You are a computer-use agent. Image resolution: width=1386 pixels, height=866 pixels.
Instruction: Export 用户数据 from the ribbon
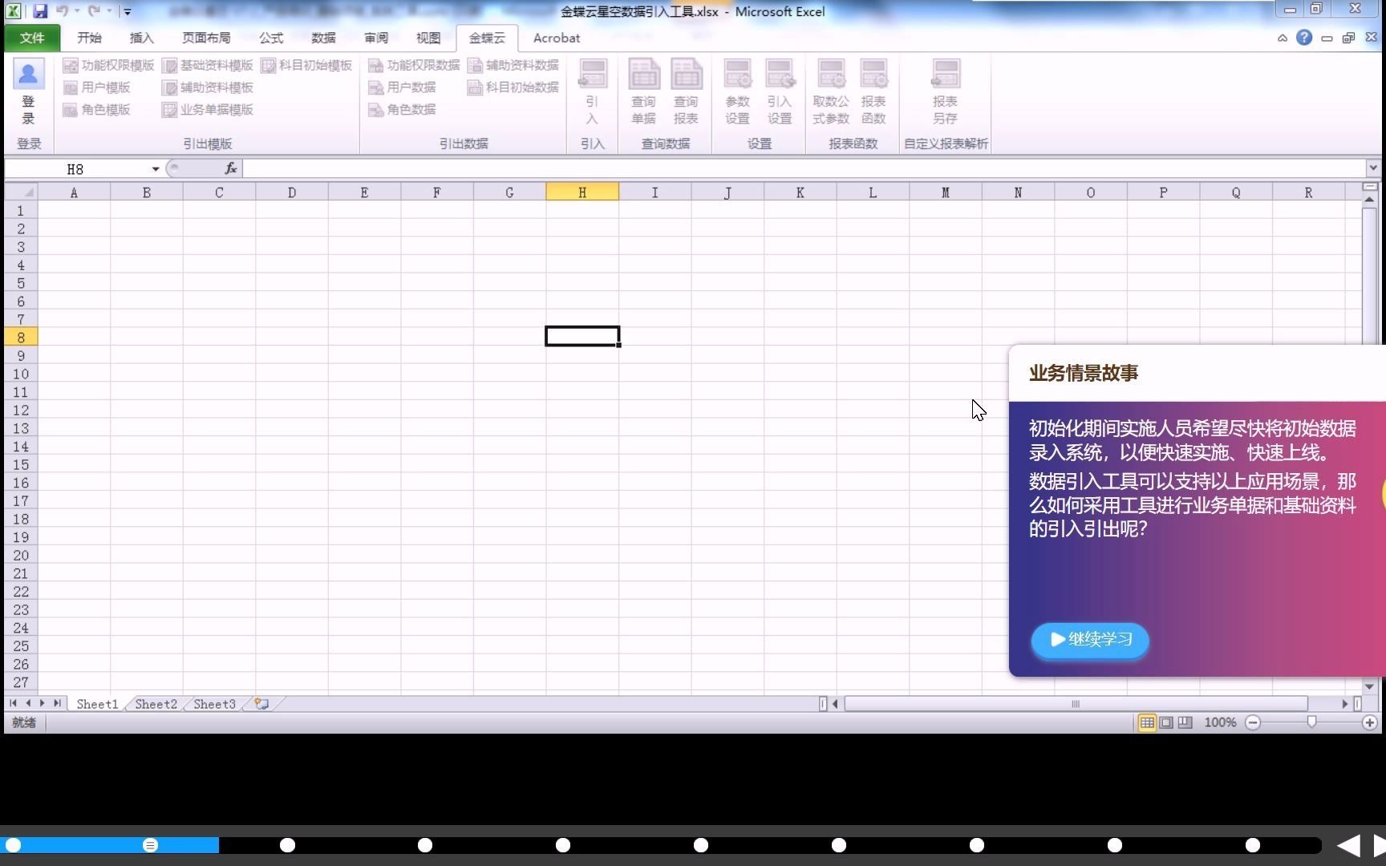pyautogui.click(x=402, y=87)
